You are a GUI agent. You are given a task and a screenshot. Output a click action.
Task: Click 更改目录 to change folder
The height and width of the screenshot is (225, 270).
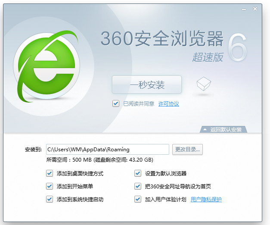click(x=187, y=149)
